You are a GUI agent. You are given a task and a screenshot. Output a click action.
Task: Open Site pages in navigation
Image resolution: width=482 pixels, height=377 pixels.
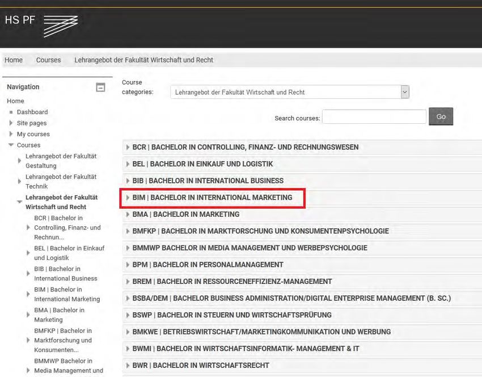click(32, 123)
